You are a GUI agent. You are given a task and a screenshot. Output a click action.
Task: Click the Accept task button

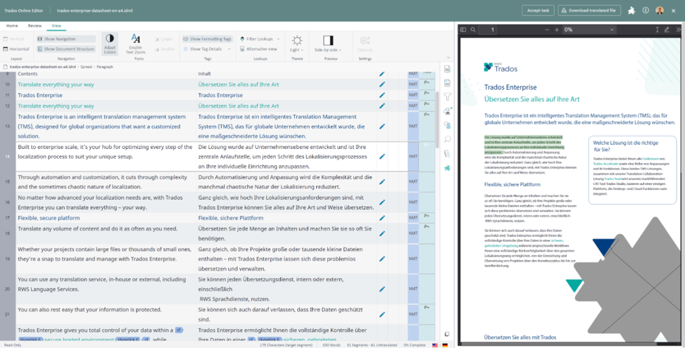pos(537,11)
